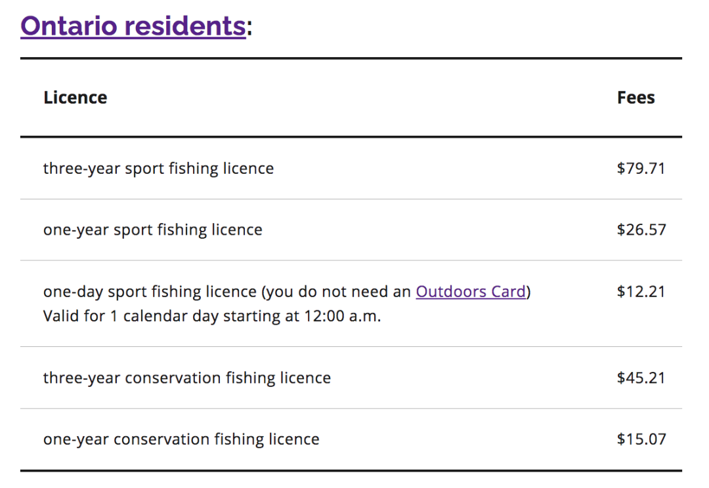The width and height of the screenshot is (709, 488).
Task: Click the $79.71 fee value
Action: (641, 169)
